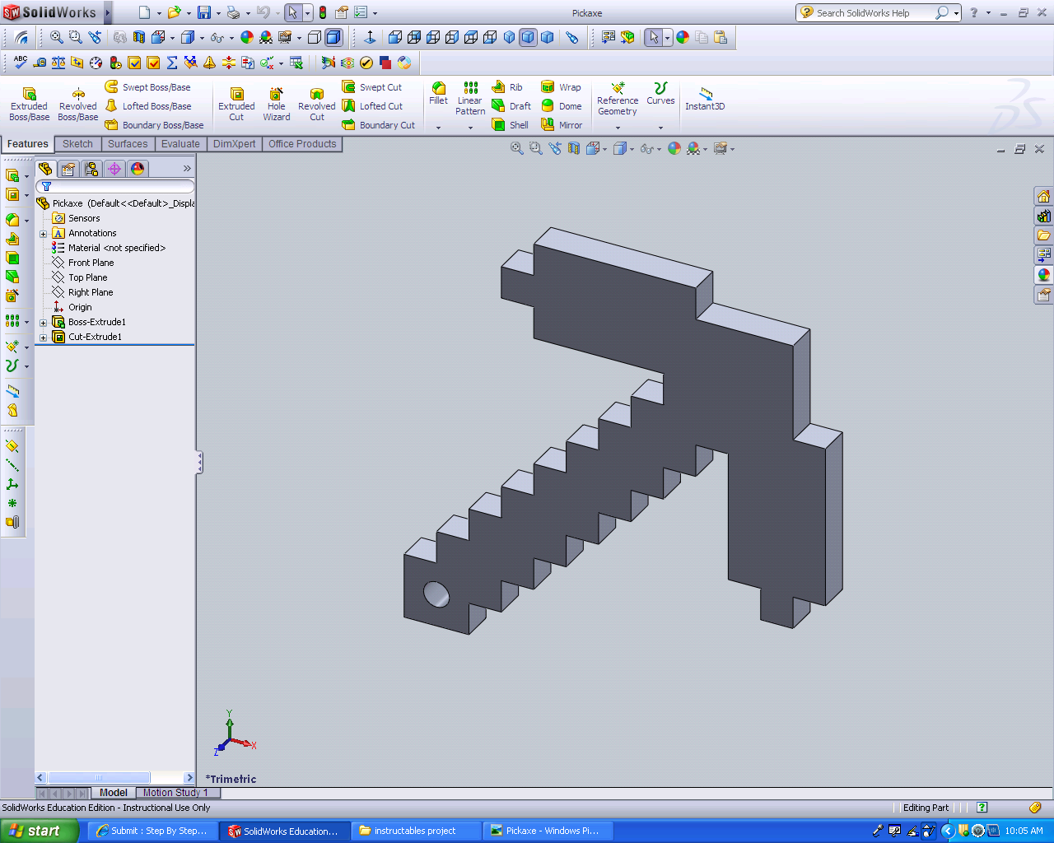Click the Mirror feature tool

tap(562, 125)
